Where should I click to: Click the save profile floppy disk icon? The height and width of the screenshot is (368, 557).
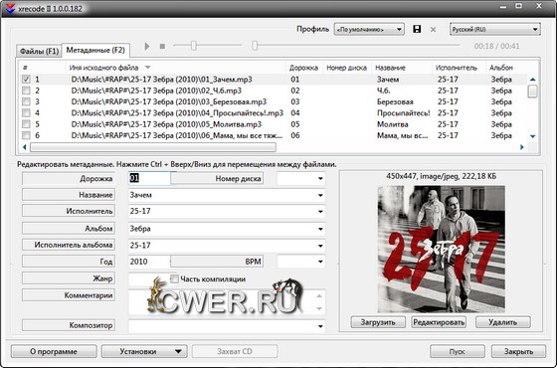(417, 29)
